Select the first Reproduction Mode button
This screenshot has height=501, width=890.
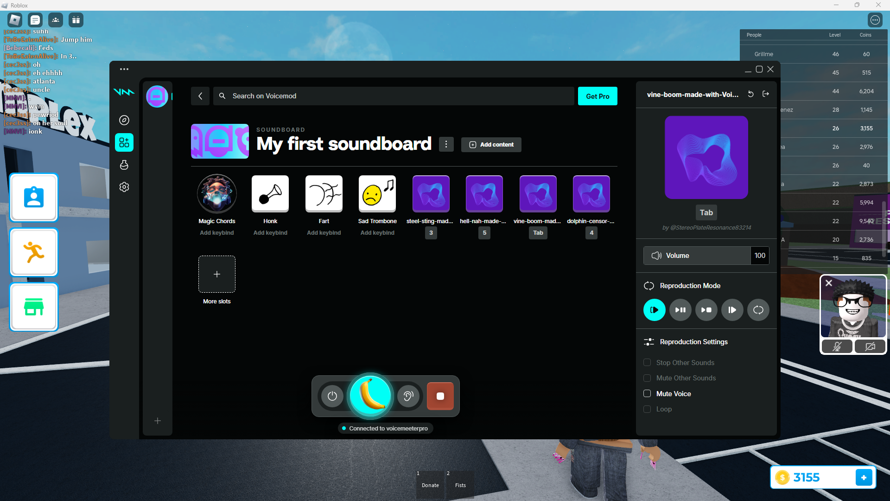(655, 310)
